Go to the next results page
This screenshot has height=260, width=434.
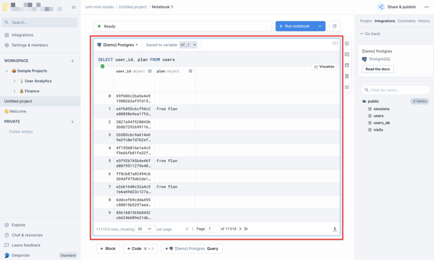point(240,229)
